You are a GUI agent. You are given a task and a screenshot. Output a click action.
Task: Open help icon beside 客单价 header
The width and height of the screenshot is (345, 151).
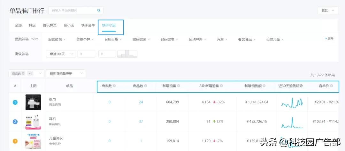(331, 86)
